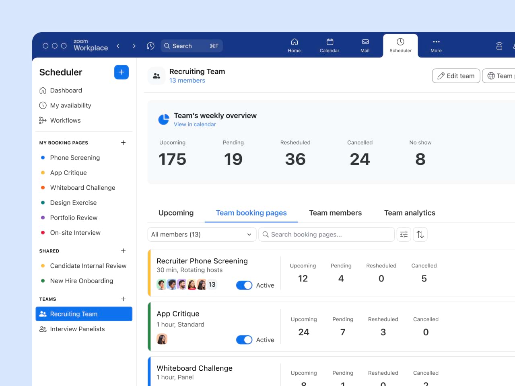Switch to the Team analytics tab
Image resolution: width=515 pixels, height=386 pixels.
pyautogui.click(x=410, y=213)
